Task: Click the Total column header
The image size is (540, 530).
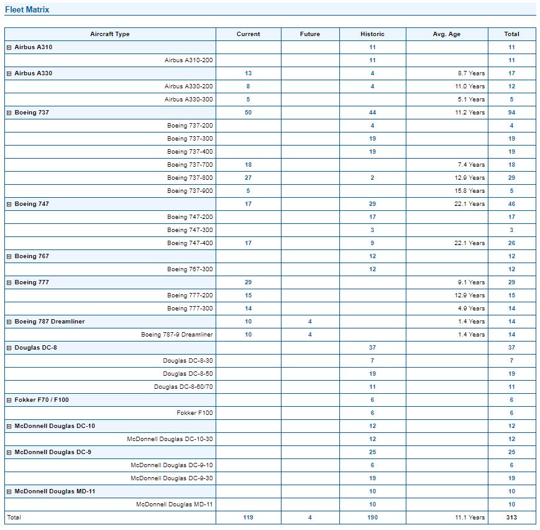Action: click(x=511, y=34)
